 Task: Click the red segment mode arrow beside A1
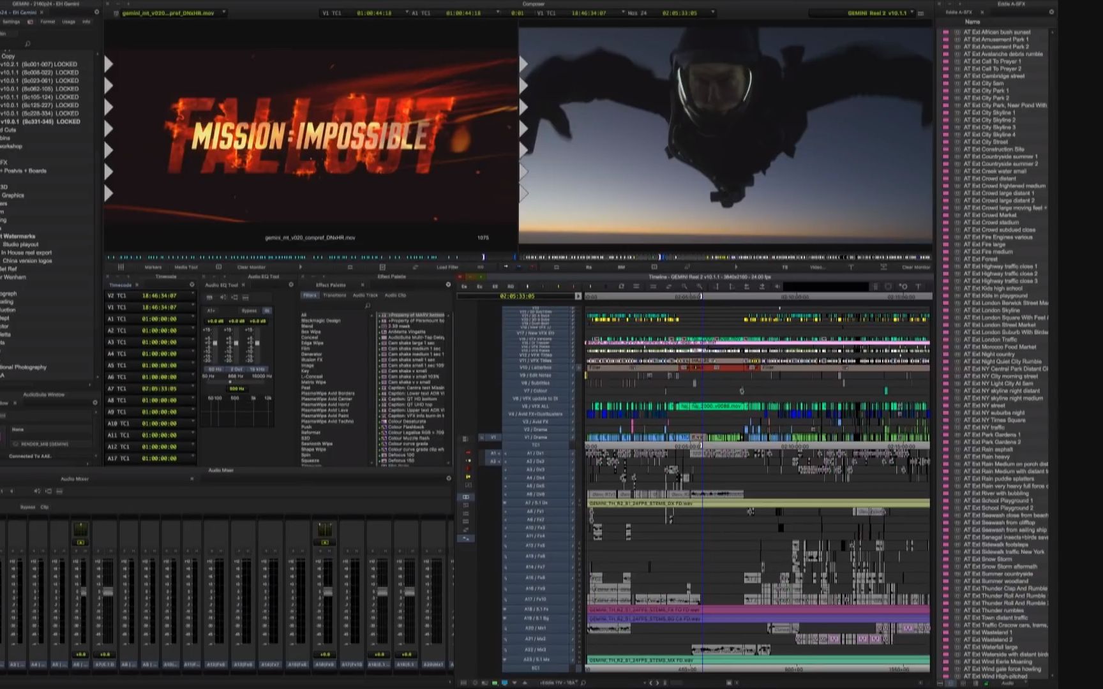(x=468, y=452)
